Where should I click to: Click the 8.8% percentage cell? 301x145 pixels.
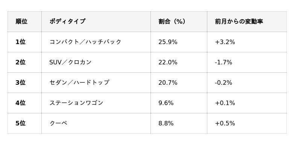179,123
